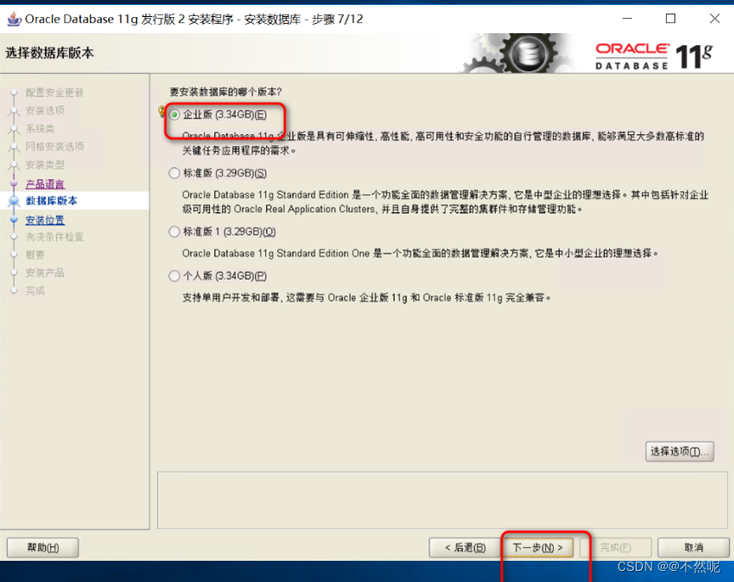This screenshot has width=734, height=582.
Task: Click the 完成 step label in sidebar
Action: coord(35,291)
